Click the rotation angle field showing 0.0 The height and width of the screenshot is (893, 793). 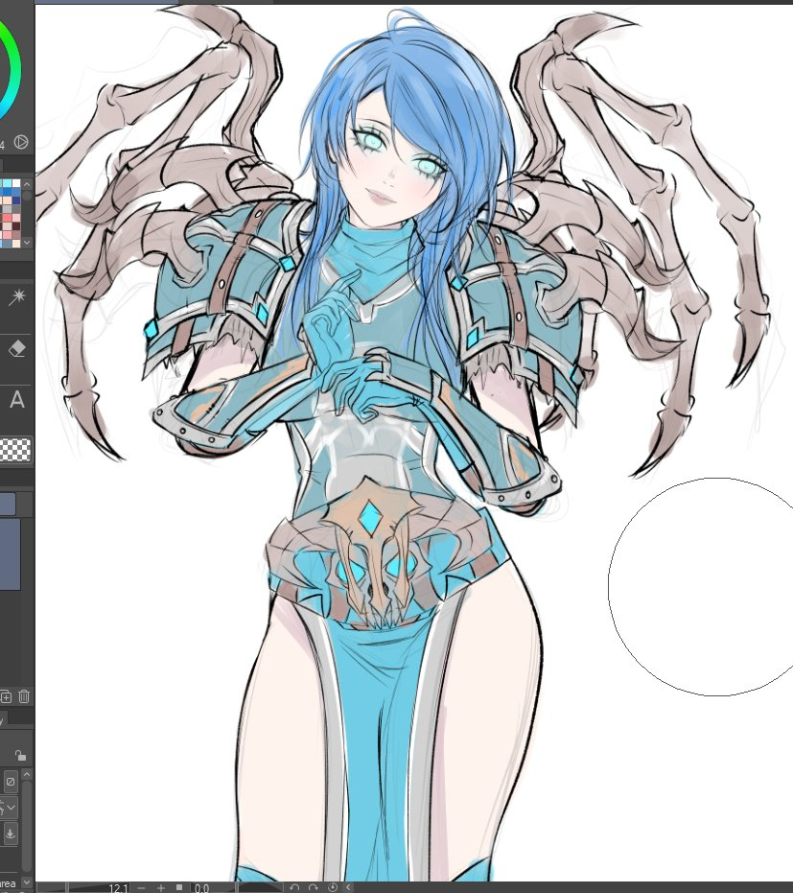pyautogui.click(x=202, y=888)
